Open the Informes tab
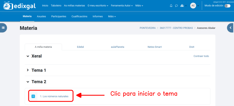 coord(98,16)
